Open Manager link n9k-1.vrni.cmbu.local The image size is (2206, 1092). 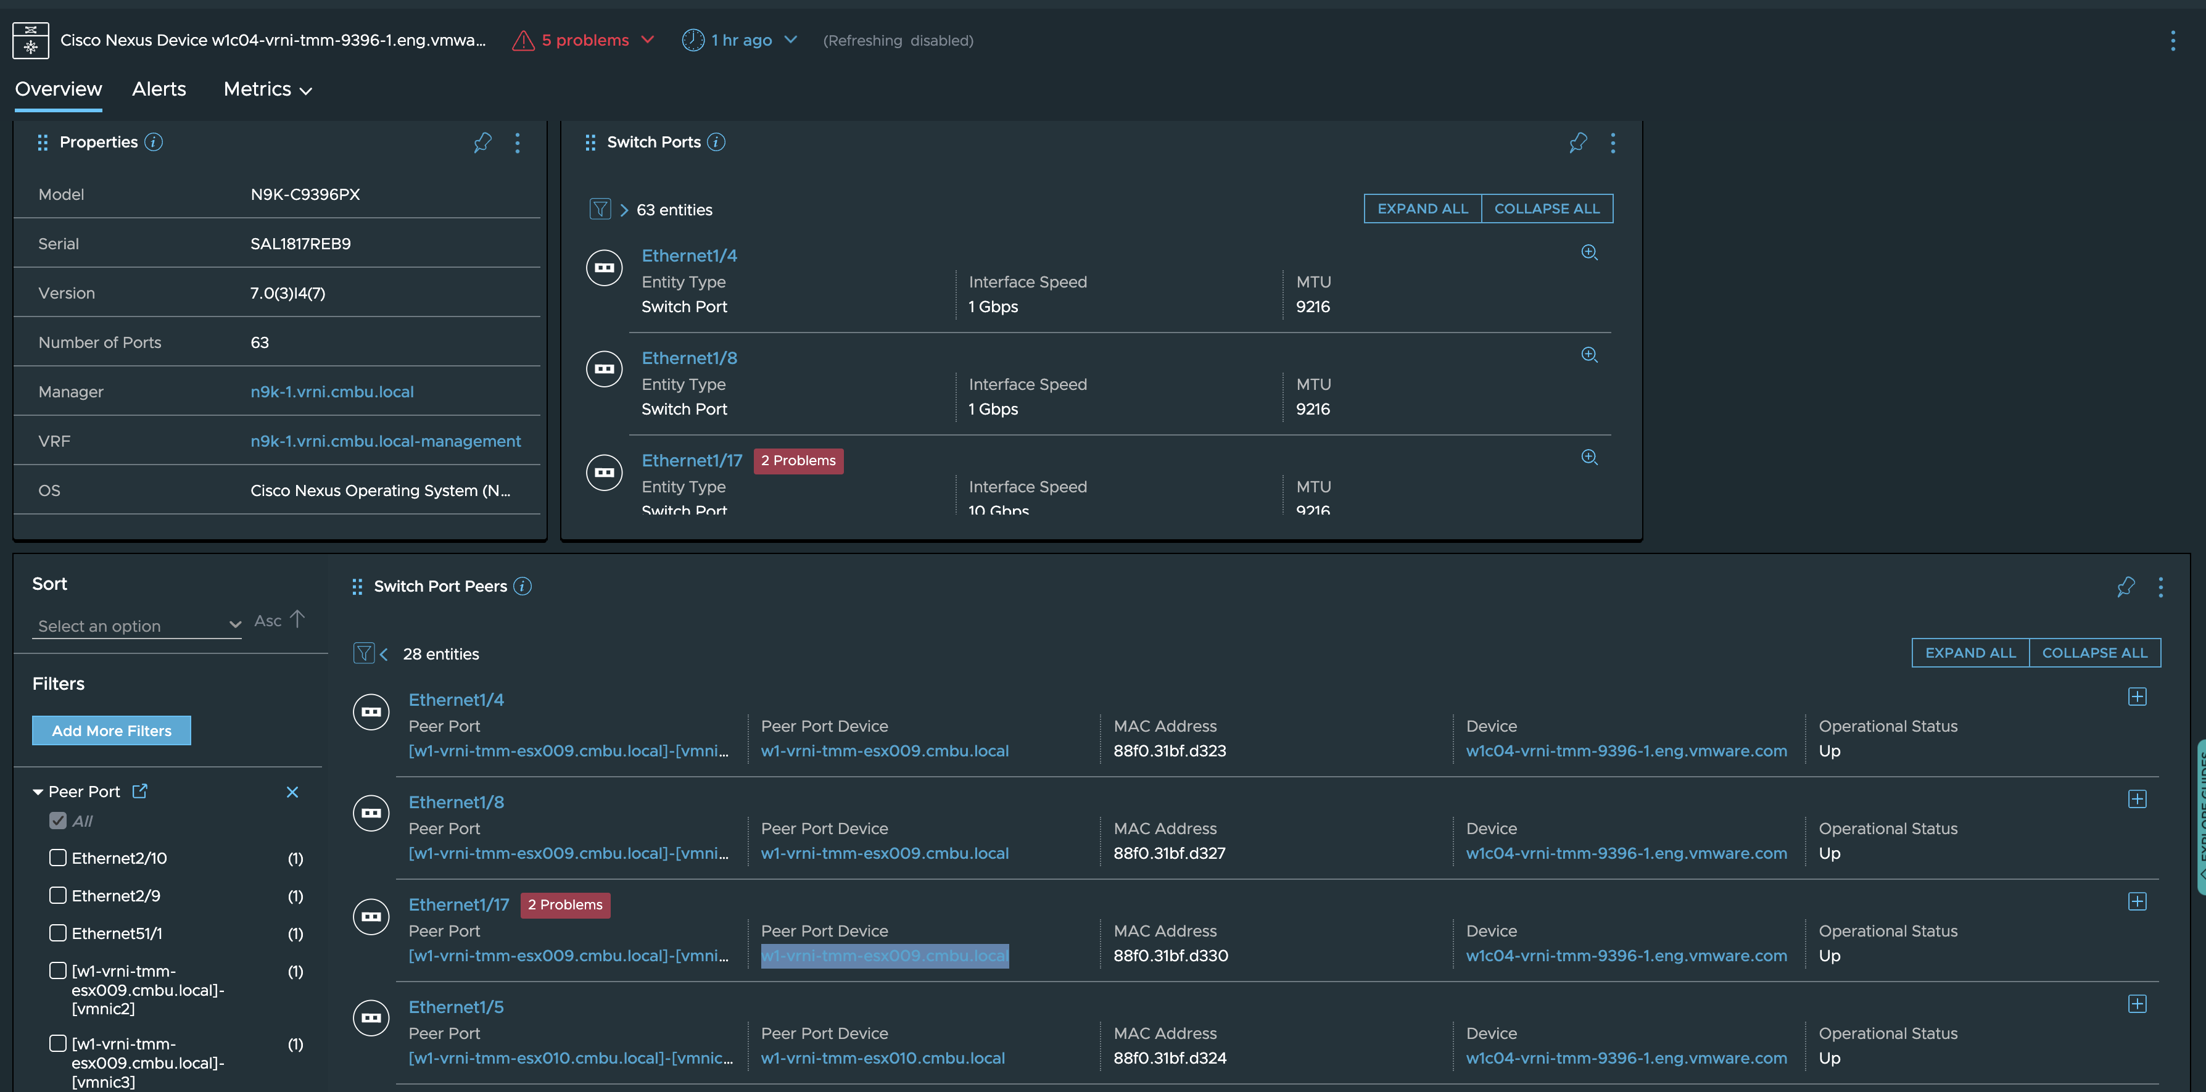pyautogui.click(x=333, y=391)
